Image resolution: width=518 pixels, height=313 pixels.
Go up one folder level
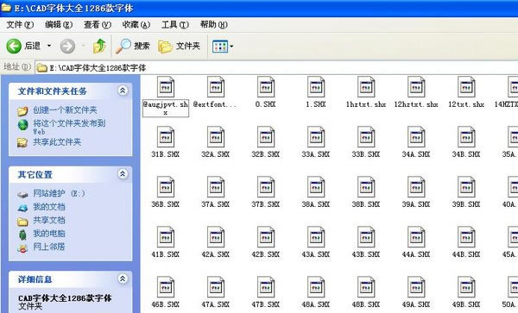coord(99,46)
